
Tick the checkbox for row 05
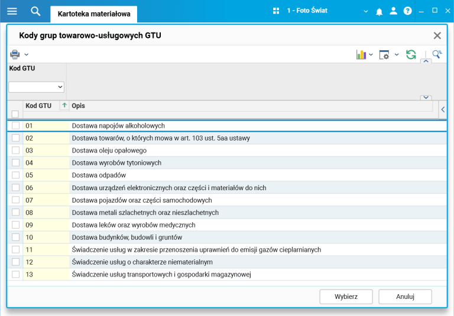point(15,175)
